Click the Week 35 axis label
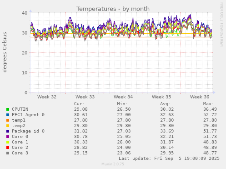The width and height of the screenshot is (226, 169). [161, 97]
